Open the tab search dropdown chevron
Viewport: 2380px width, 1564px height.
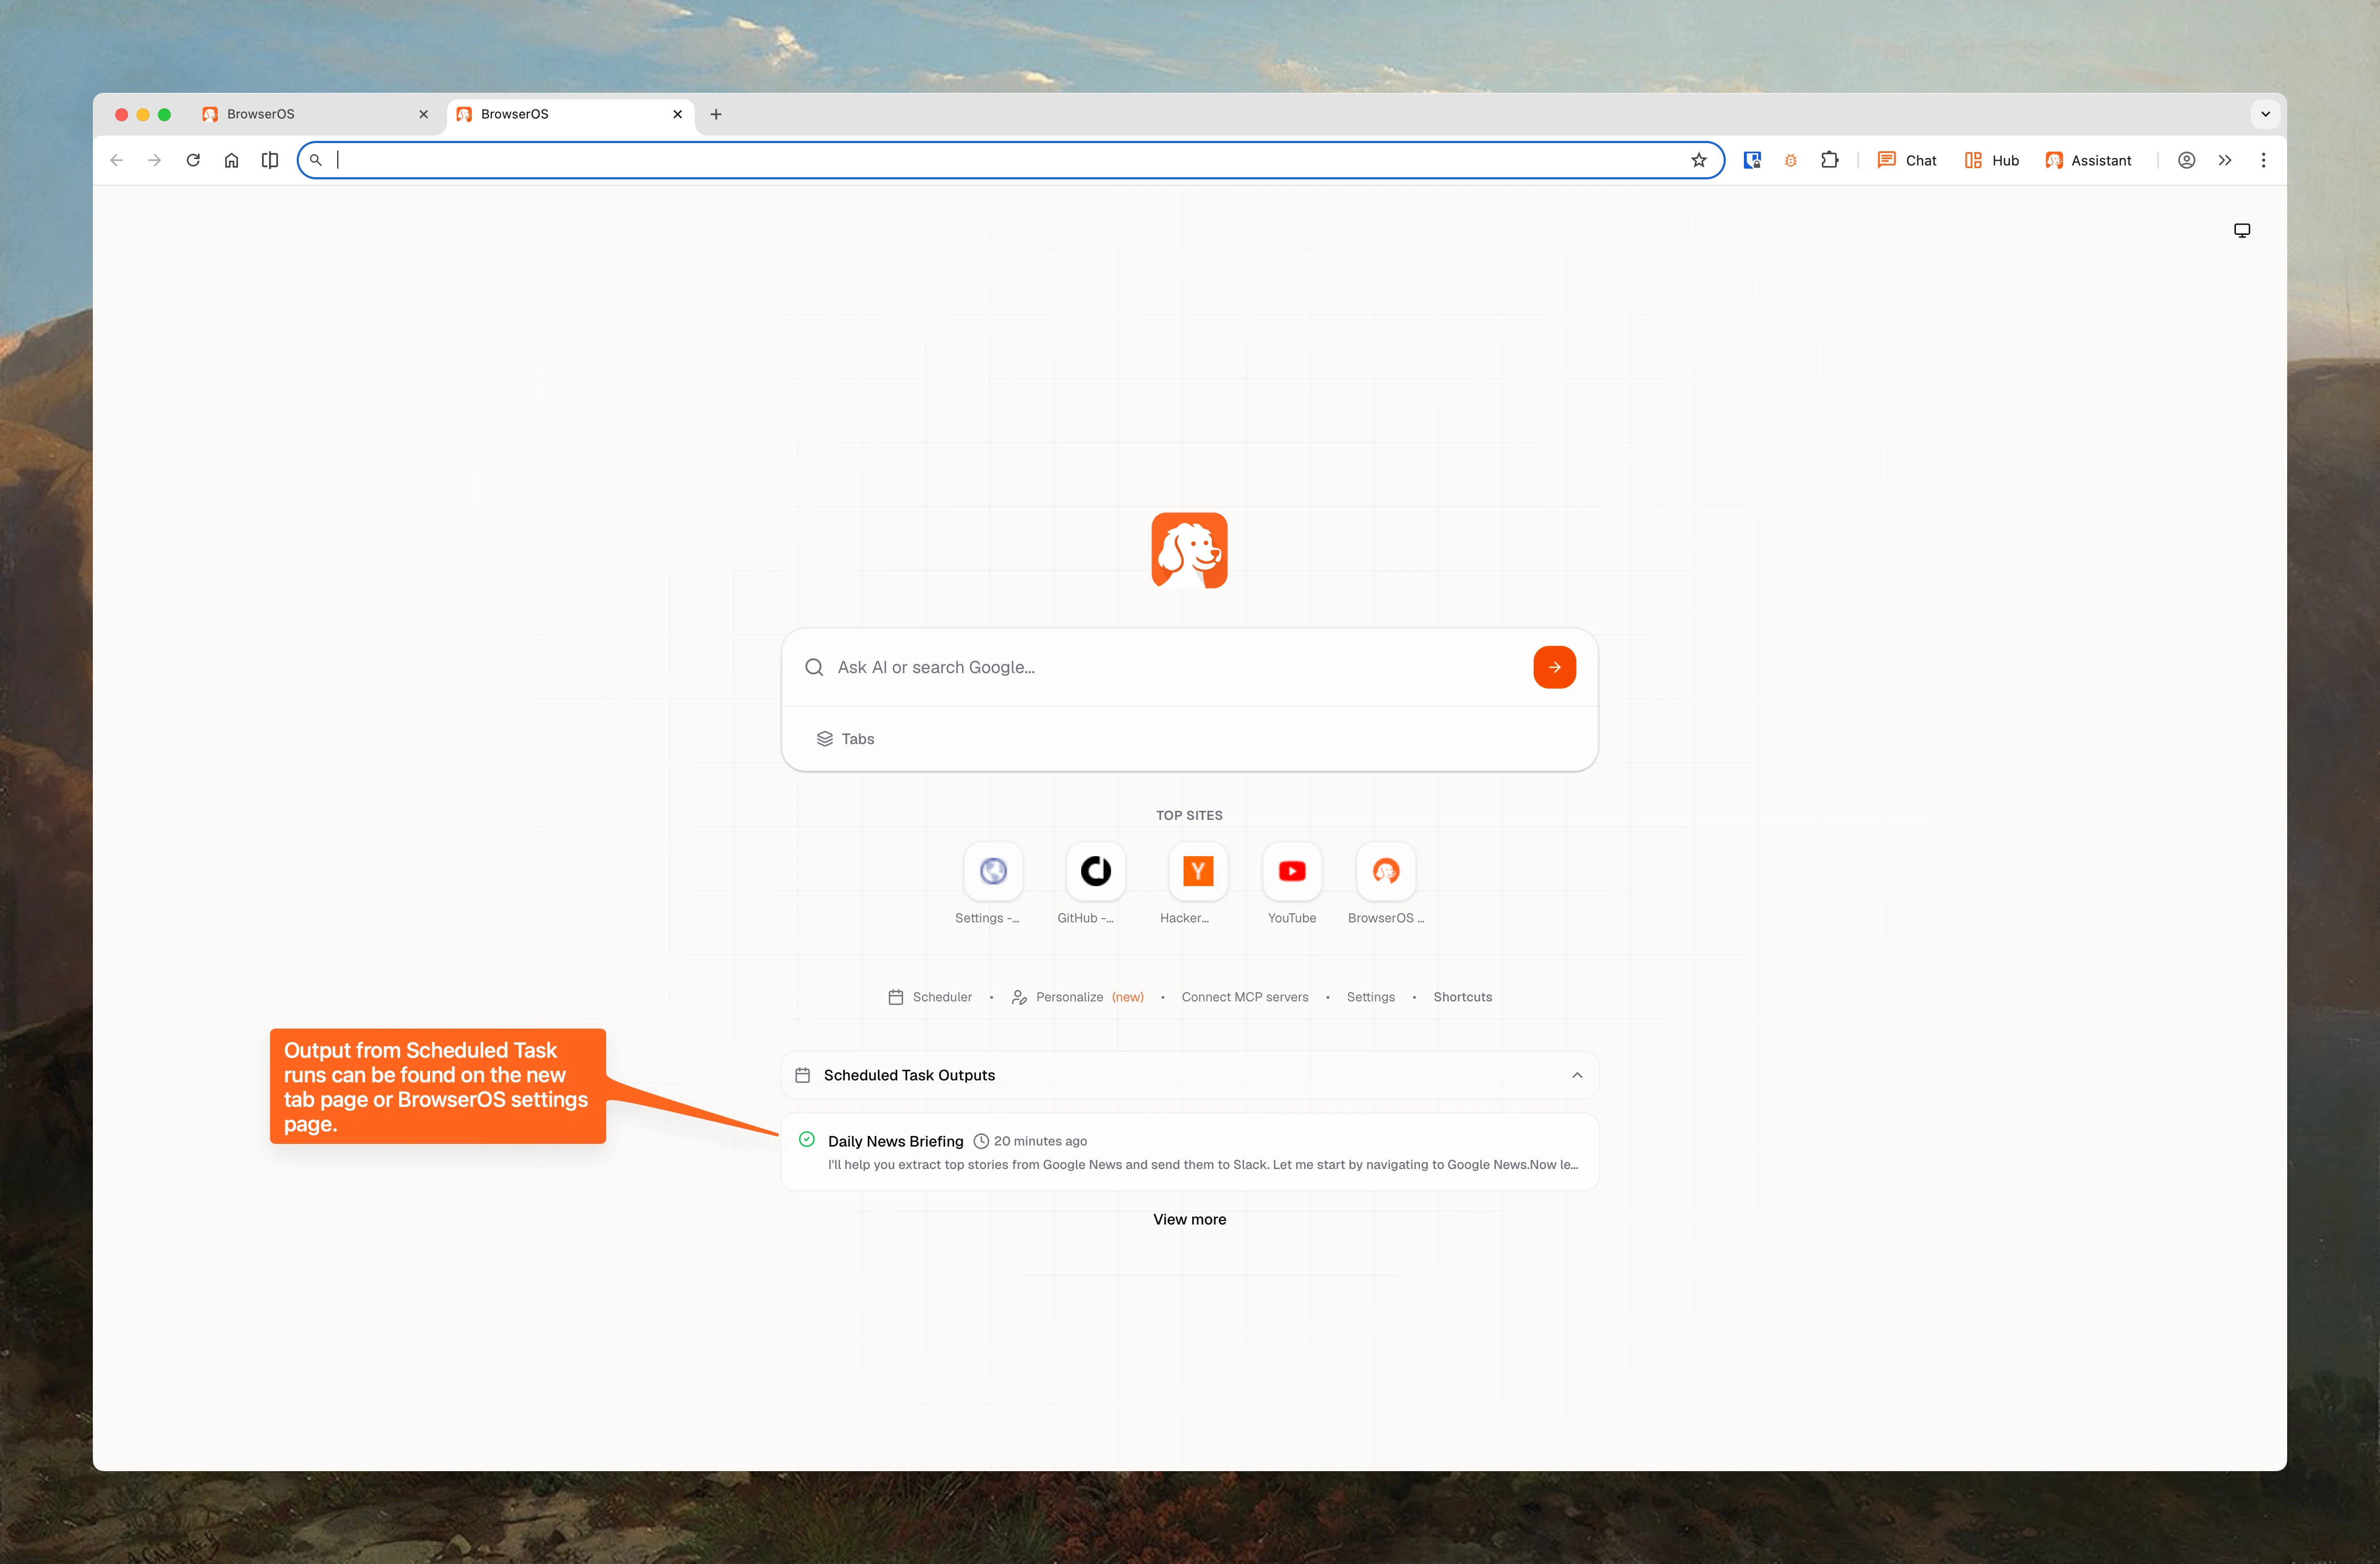[2265, 114]
